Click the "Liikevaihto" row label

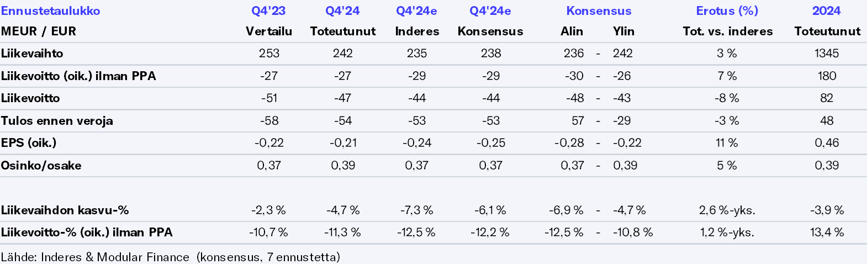point(32,54)
